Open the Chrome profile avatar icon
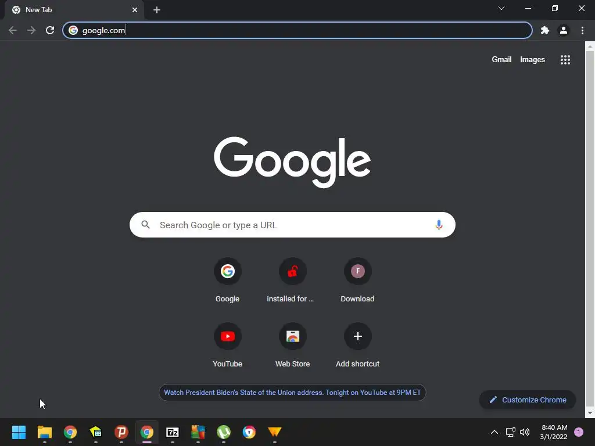This screenshot has height=446, width=595. (x=564, y=30)
